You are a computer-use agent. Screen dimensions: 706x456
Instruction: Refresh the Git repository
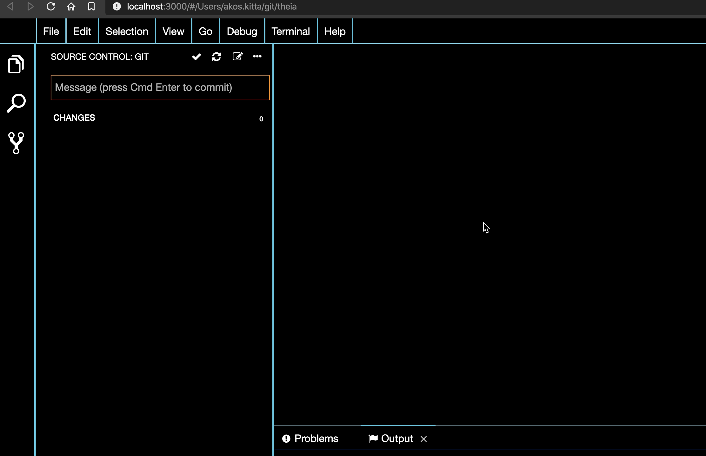click(x=216, y=57)
